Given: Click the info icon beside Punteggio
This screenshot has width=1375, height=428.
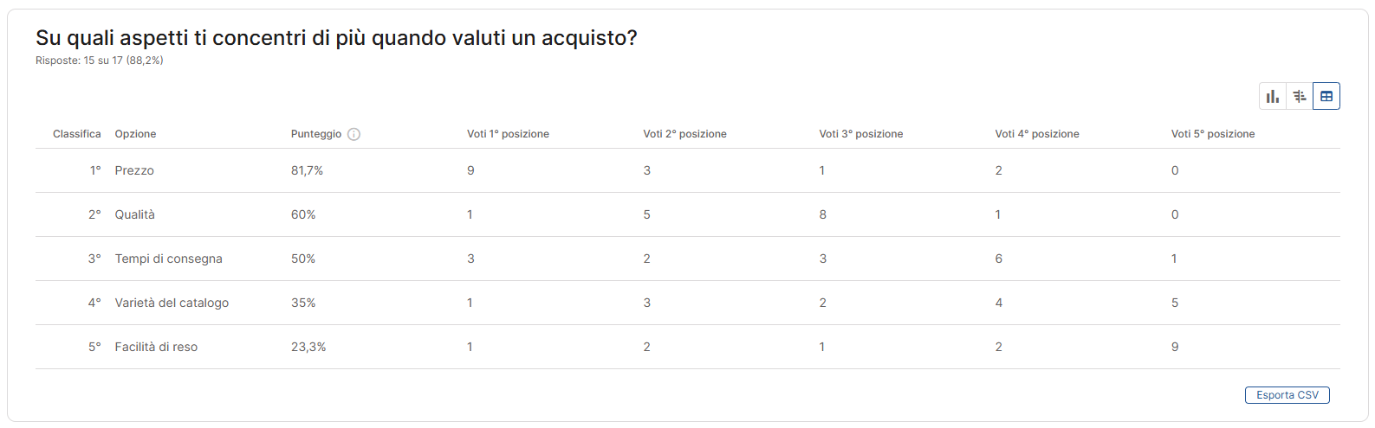Looking at the screenshot, I should (353, 134).
